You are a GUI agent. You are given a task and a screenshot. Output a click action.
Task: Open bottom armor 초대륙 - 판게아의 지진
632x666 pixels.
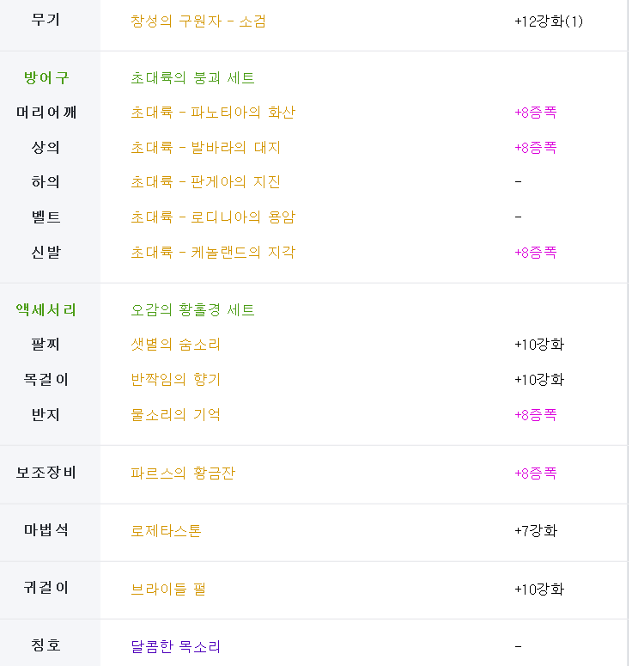(x=205, y=182)
